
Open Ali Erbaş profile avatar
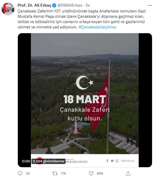coord(8,9)
